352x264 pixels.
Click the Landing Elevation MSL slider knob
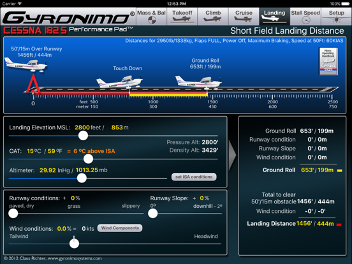(x=83, y=136)
